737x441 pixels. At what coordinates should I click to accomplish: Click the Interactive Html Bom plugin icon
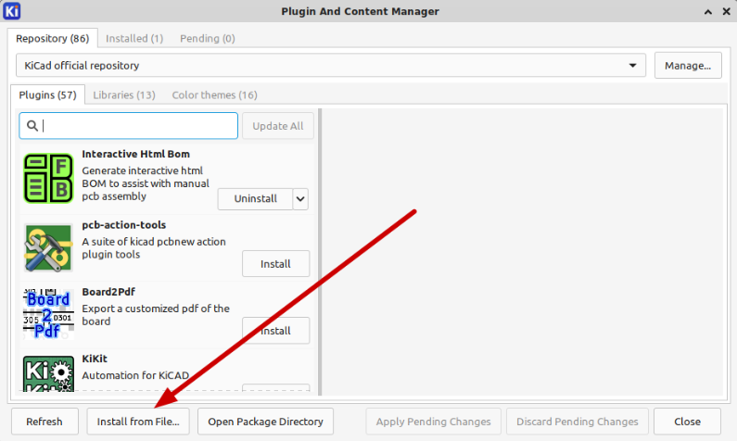pyautogui.click(x=48, y=179)
